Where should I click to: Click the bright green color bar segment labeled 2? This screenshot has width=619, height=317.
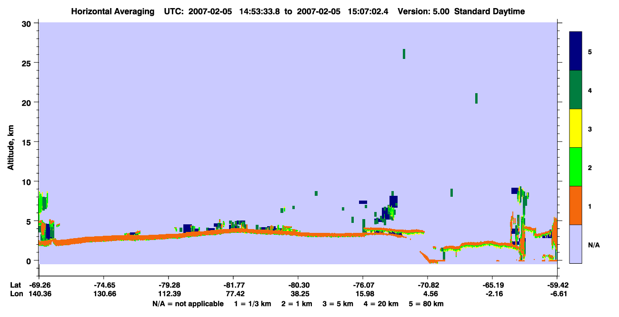[x=576, y=167]
